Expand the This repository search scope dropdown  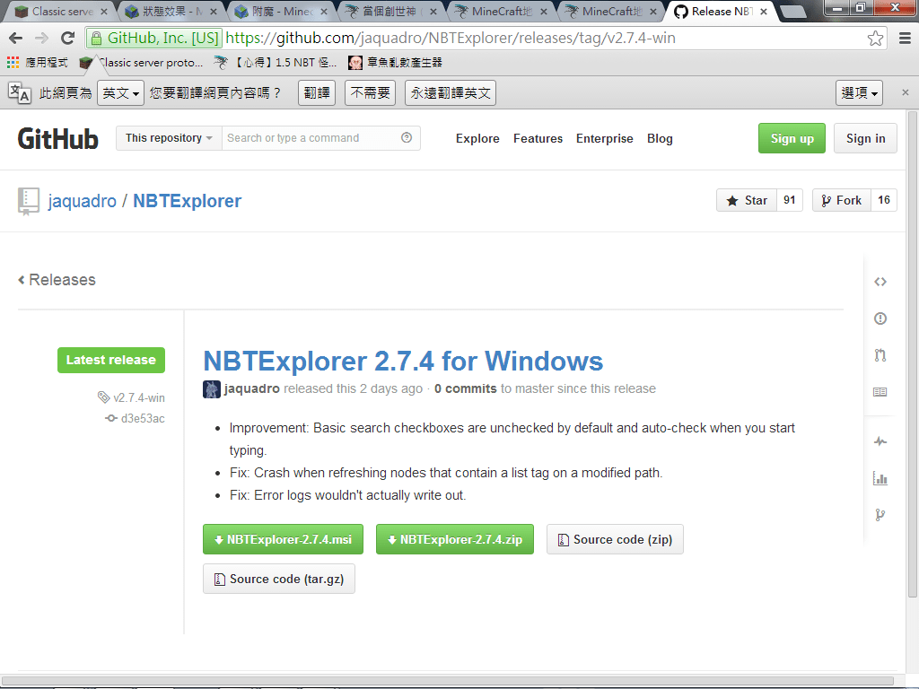click(169, 138)
